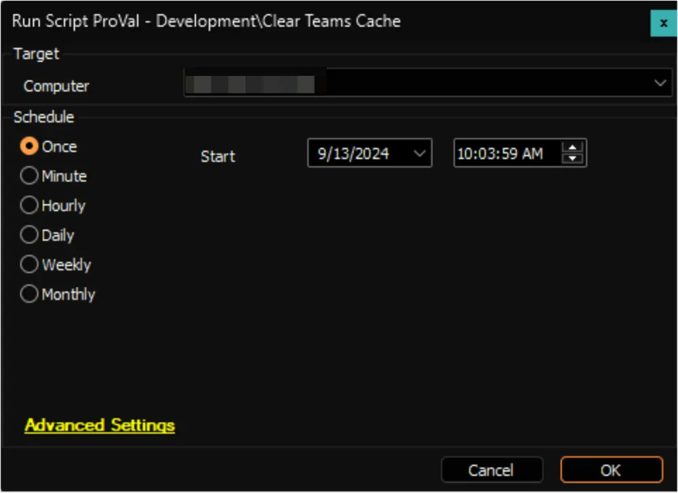This screenshot has height=493, width=678.
Task: Click the Start time field showing 10:03:59 AM
Action: [520, 153]
